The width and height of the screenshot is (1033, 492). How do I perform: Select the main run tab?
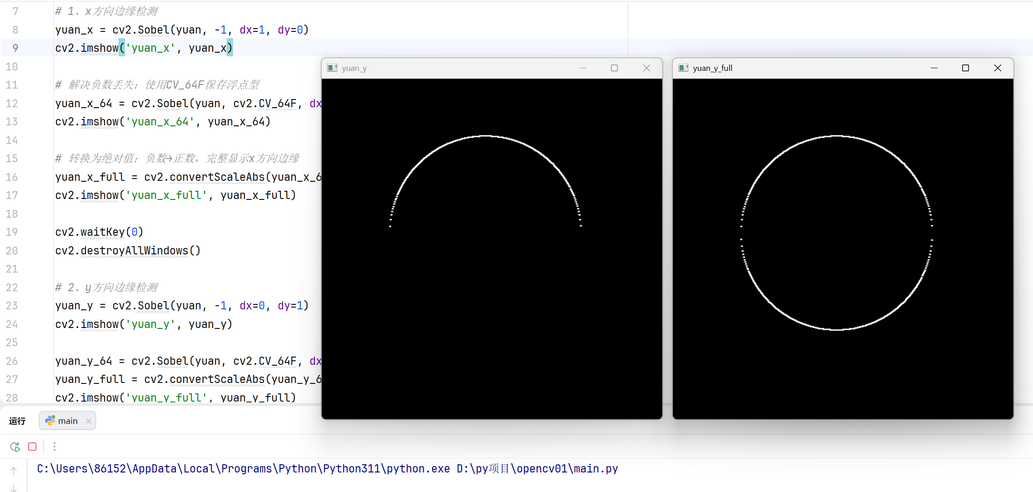point(67,421)
